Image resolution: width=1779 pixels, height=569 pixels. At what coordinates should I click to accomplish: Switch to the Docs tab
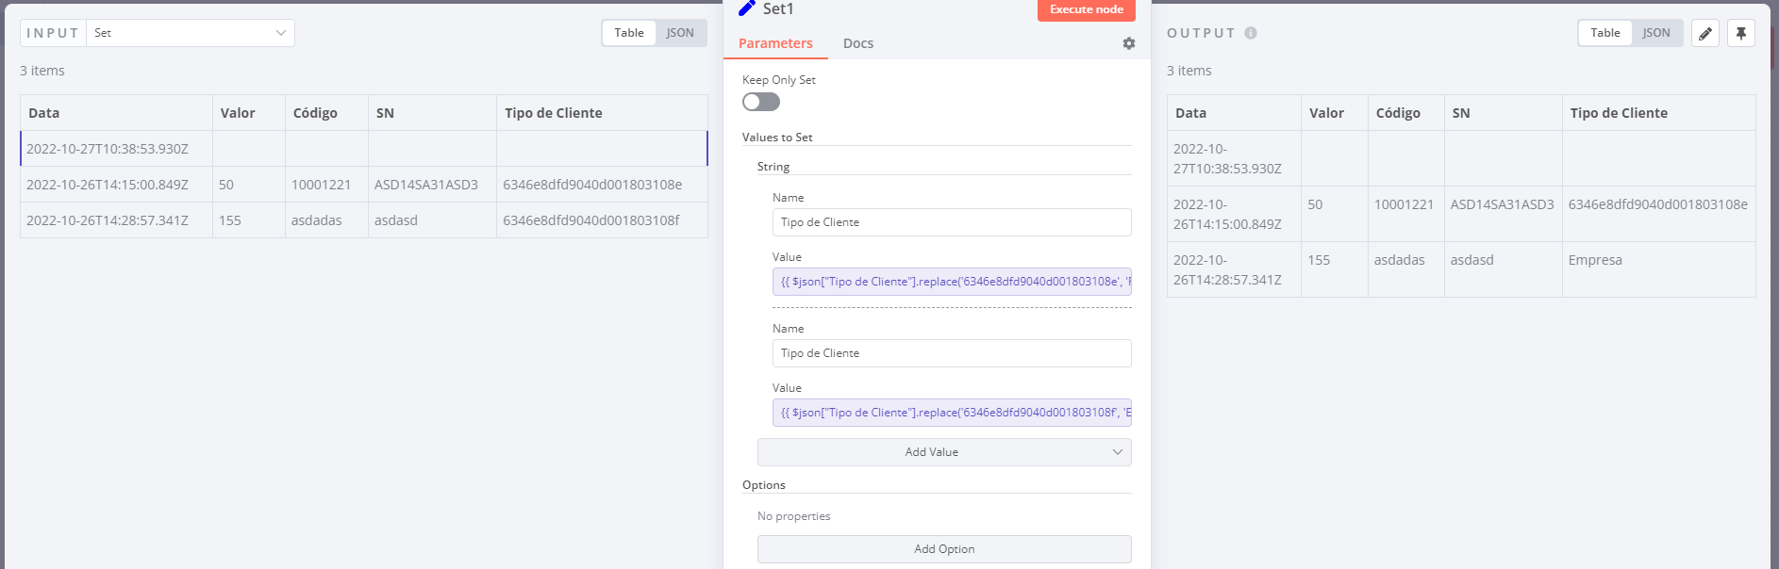pyautogui.click(x=858, y=43)
